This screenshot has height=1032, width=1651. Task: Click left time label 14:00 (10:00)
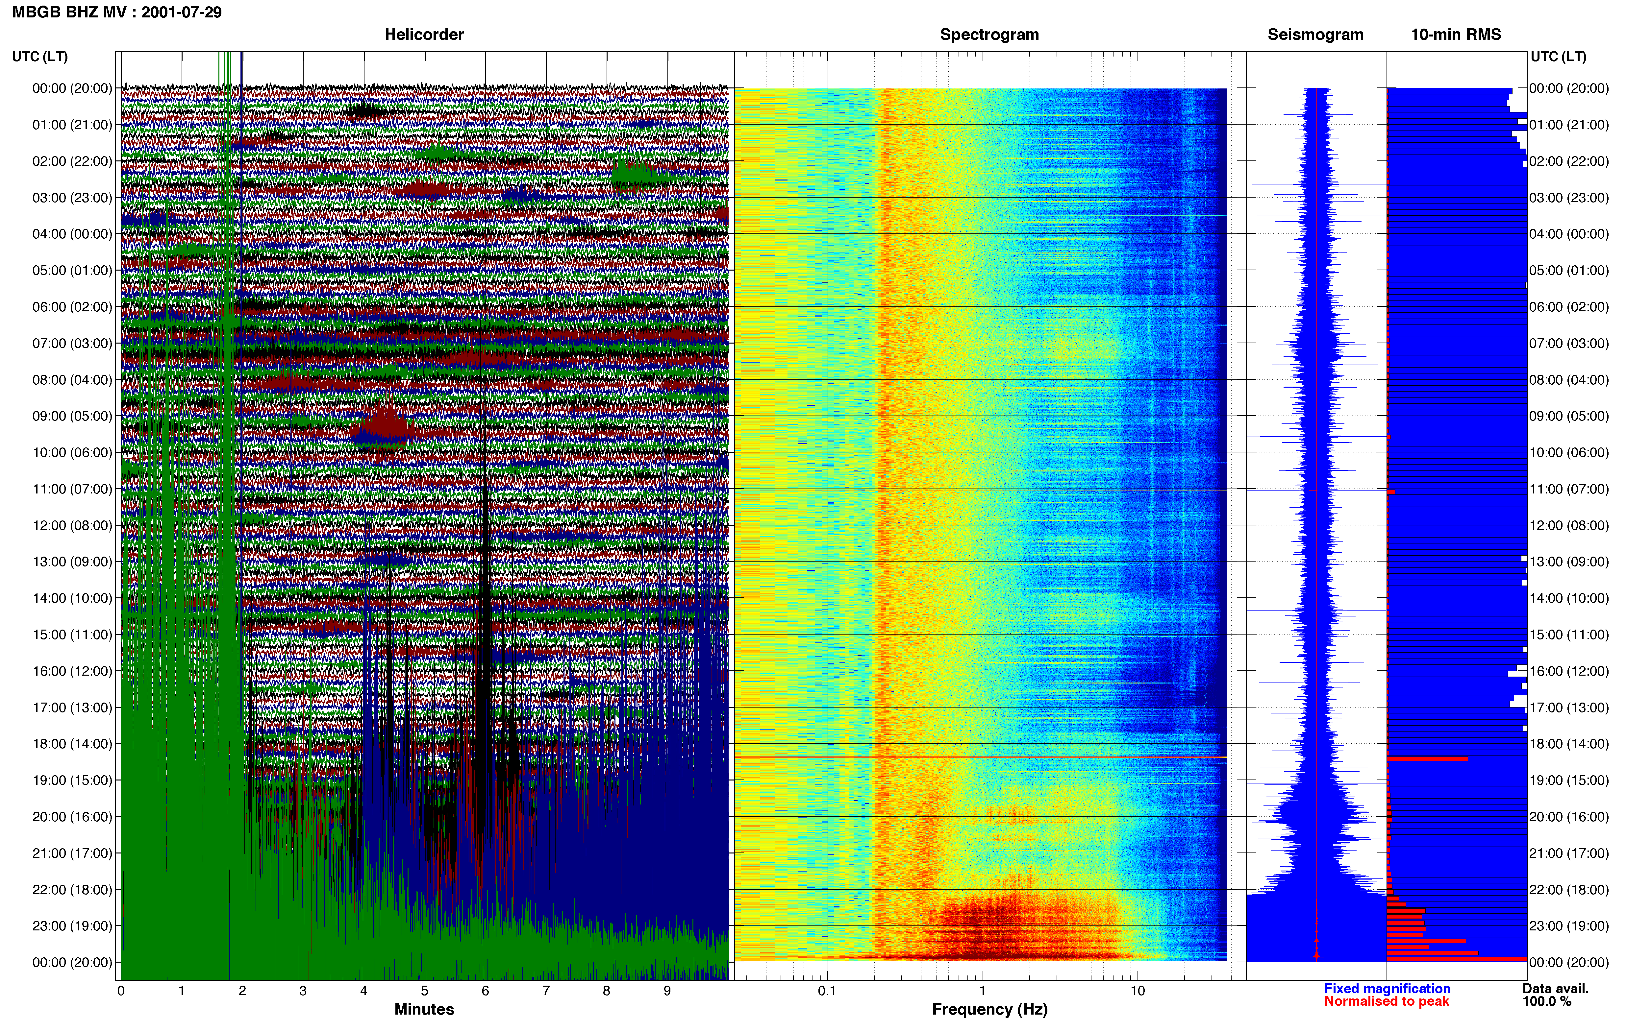pyautogui.click(x=72, y=599)
